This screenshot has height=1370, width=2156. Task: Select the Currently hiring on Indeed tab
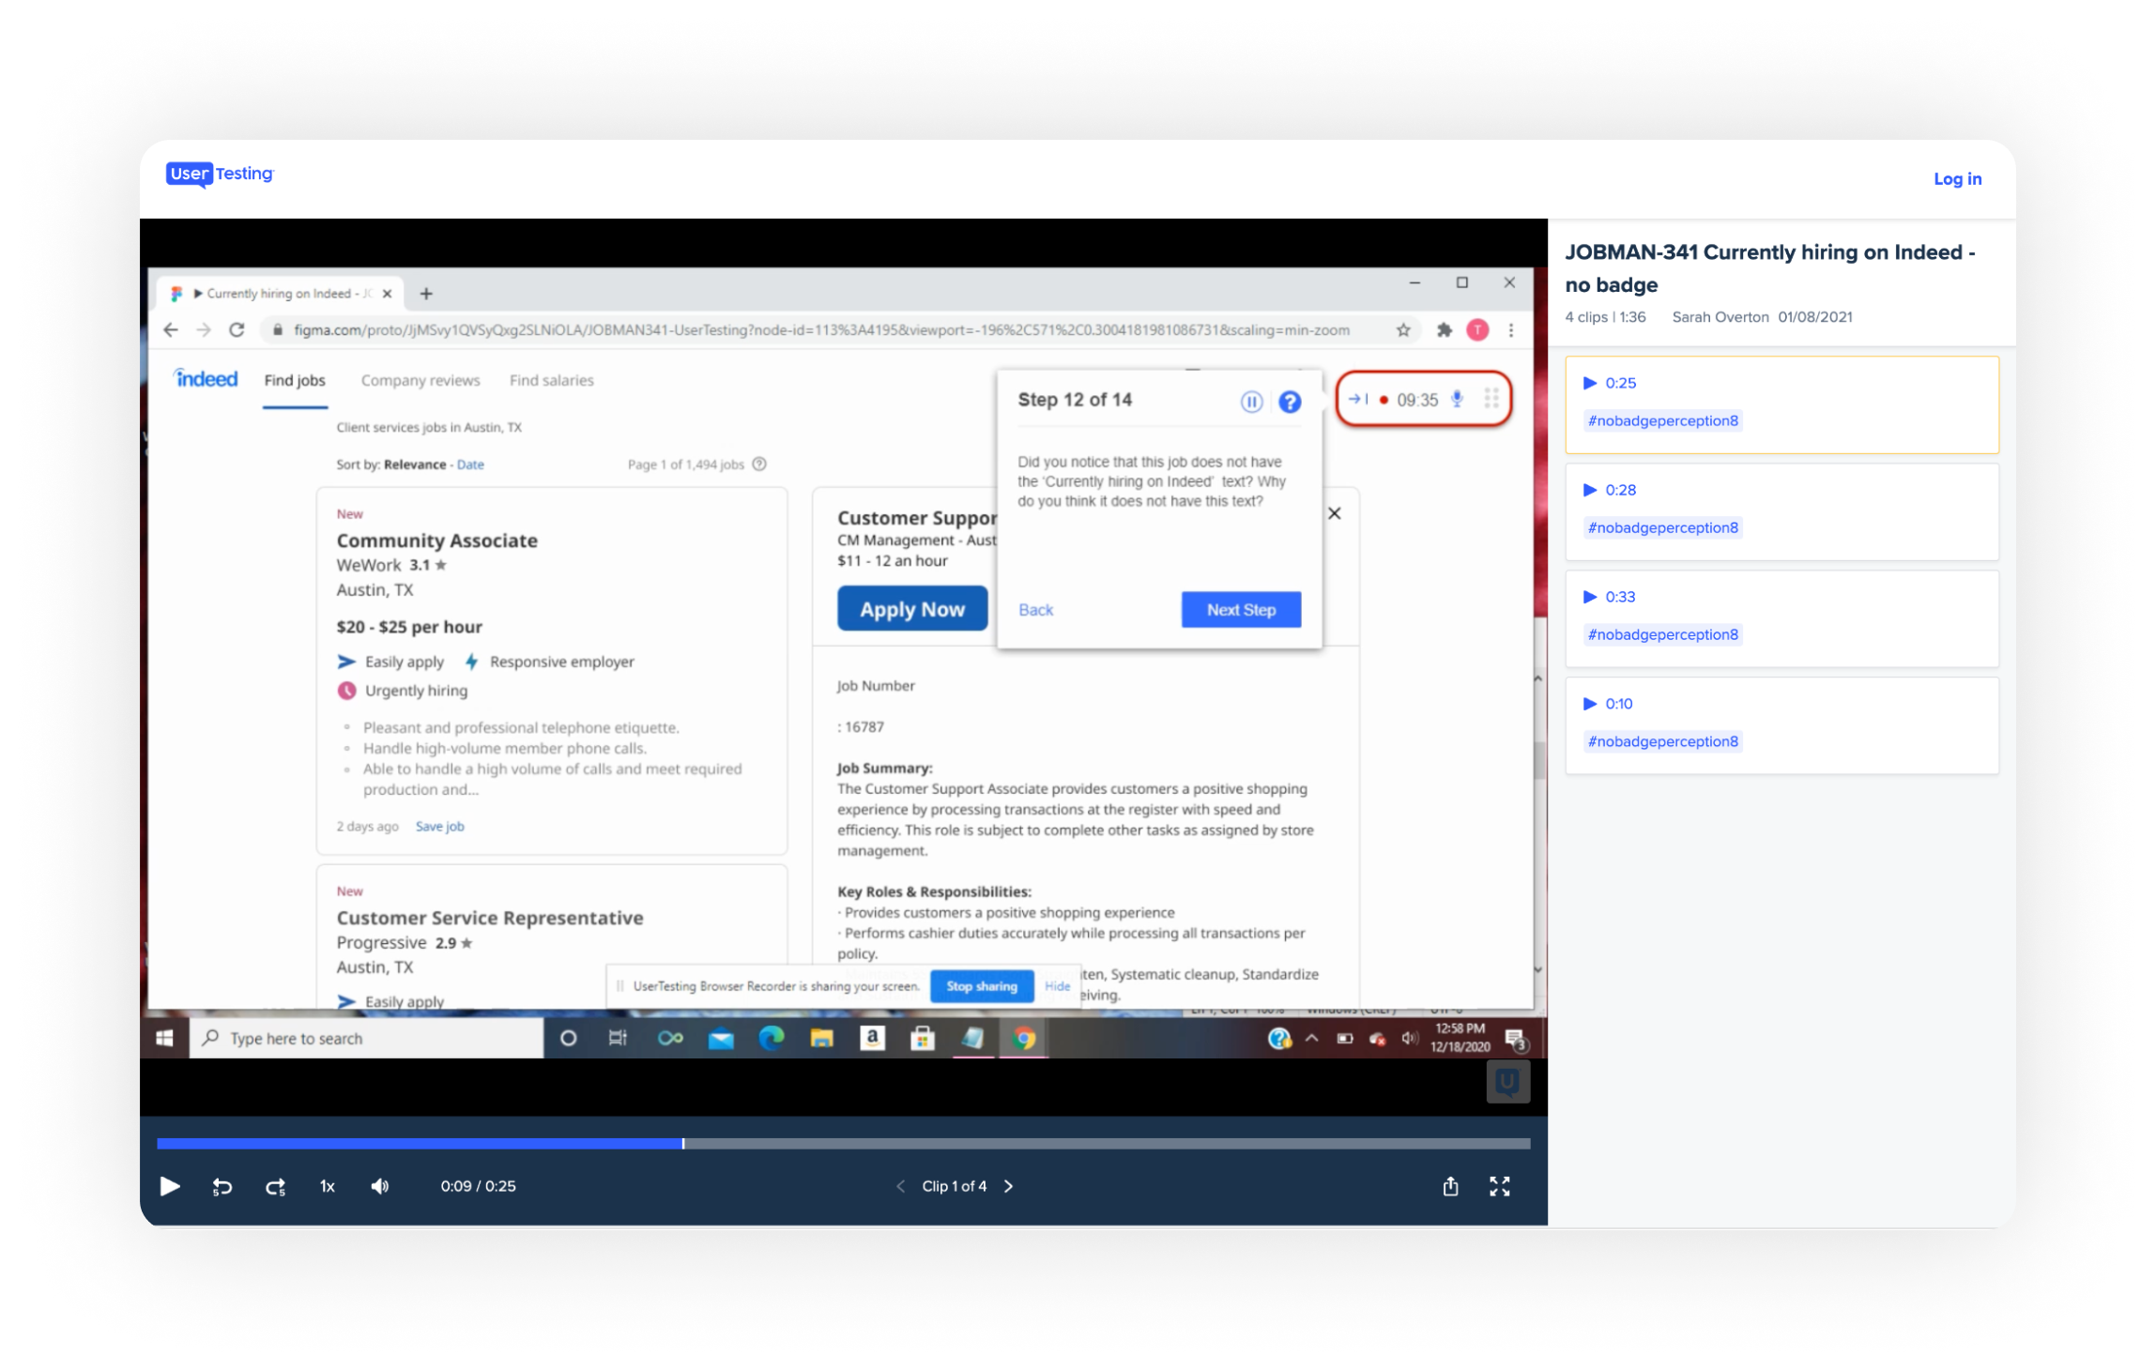tap(279, 294)
